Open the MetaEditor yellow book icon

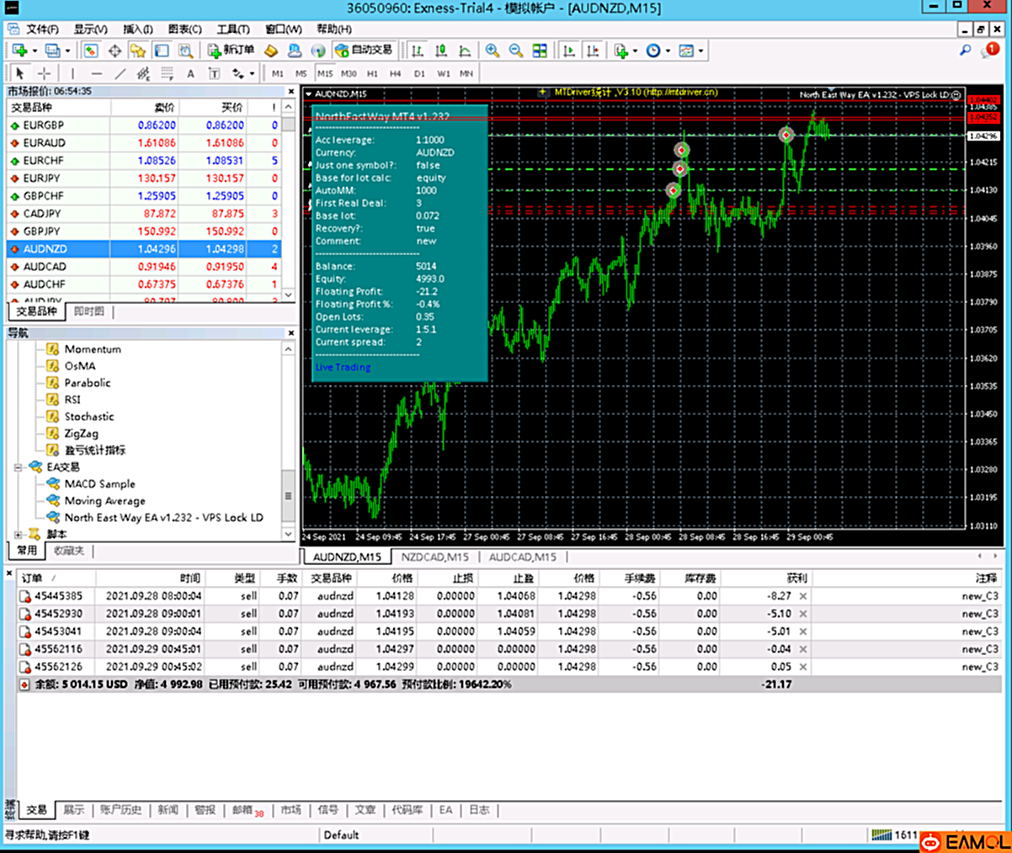click(270, 51)
